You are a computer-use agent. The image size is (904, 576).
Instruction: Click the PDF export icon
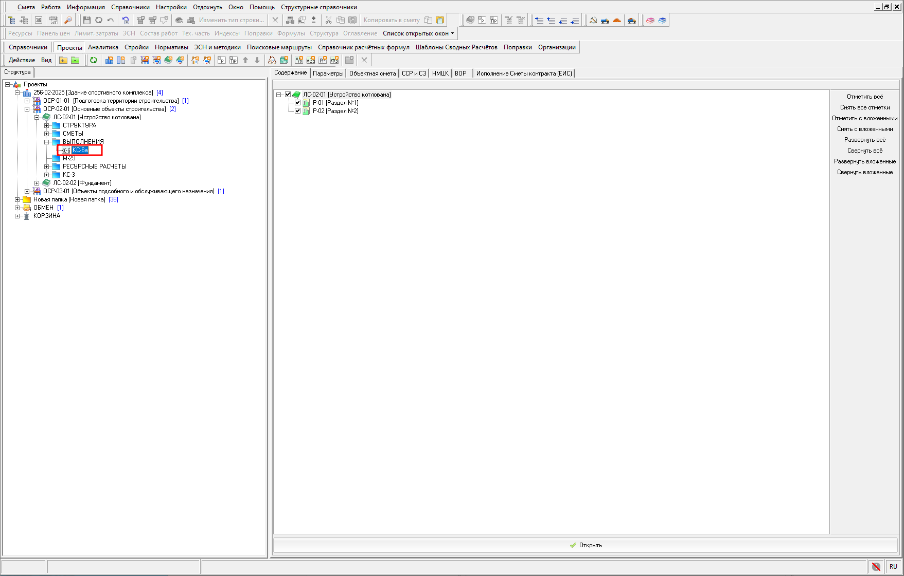pos(53,20)
